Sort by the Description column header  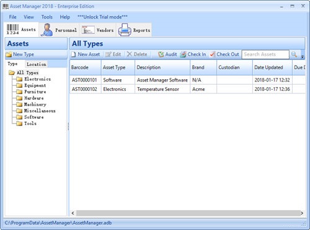(x=162, y=67)
